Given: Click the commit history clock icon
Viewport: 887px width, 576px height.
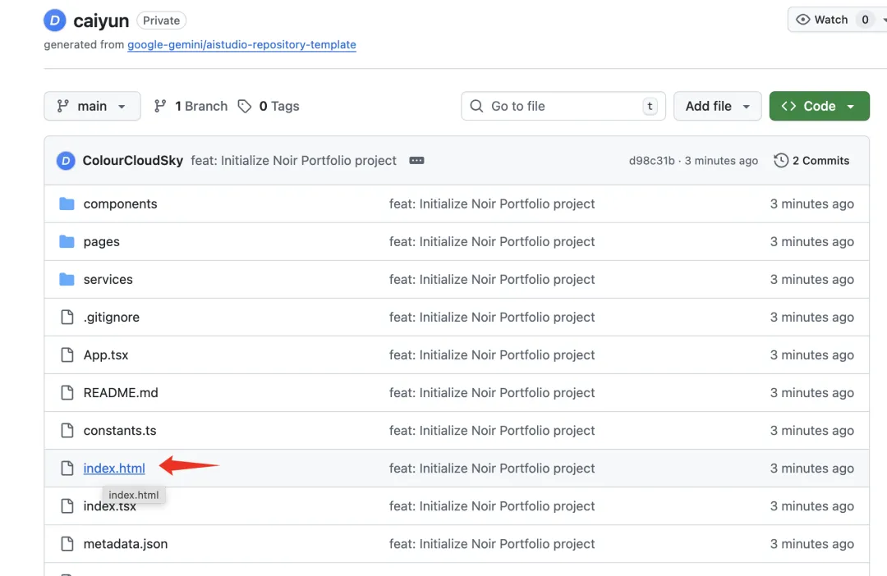Looking at the screenshot, I should pyautogui.click(x=781, y=161).
